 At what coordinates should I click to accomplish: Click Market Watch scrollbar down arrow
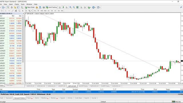coord(23,83)
